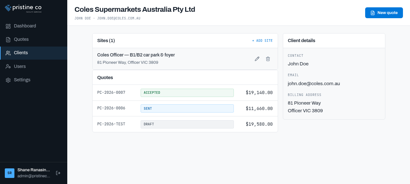410x184 pixels.
Task: Click the Users icon in sidebar
Action: point(8,66)
